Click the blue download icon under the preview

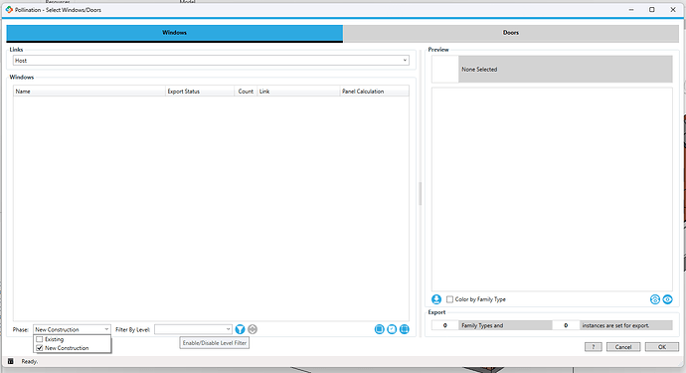436,299
